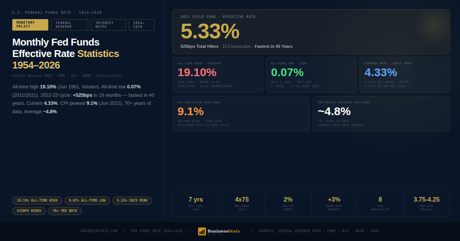Open the BUSINESSSTATS.COM footer link
Viewport: 460px width, 241px height.
point(99,231)
